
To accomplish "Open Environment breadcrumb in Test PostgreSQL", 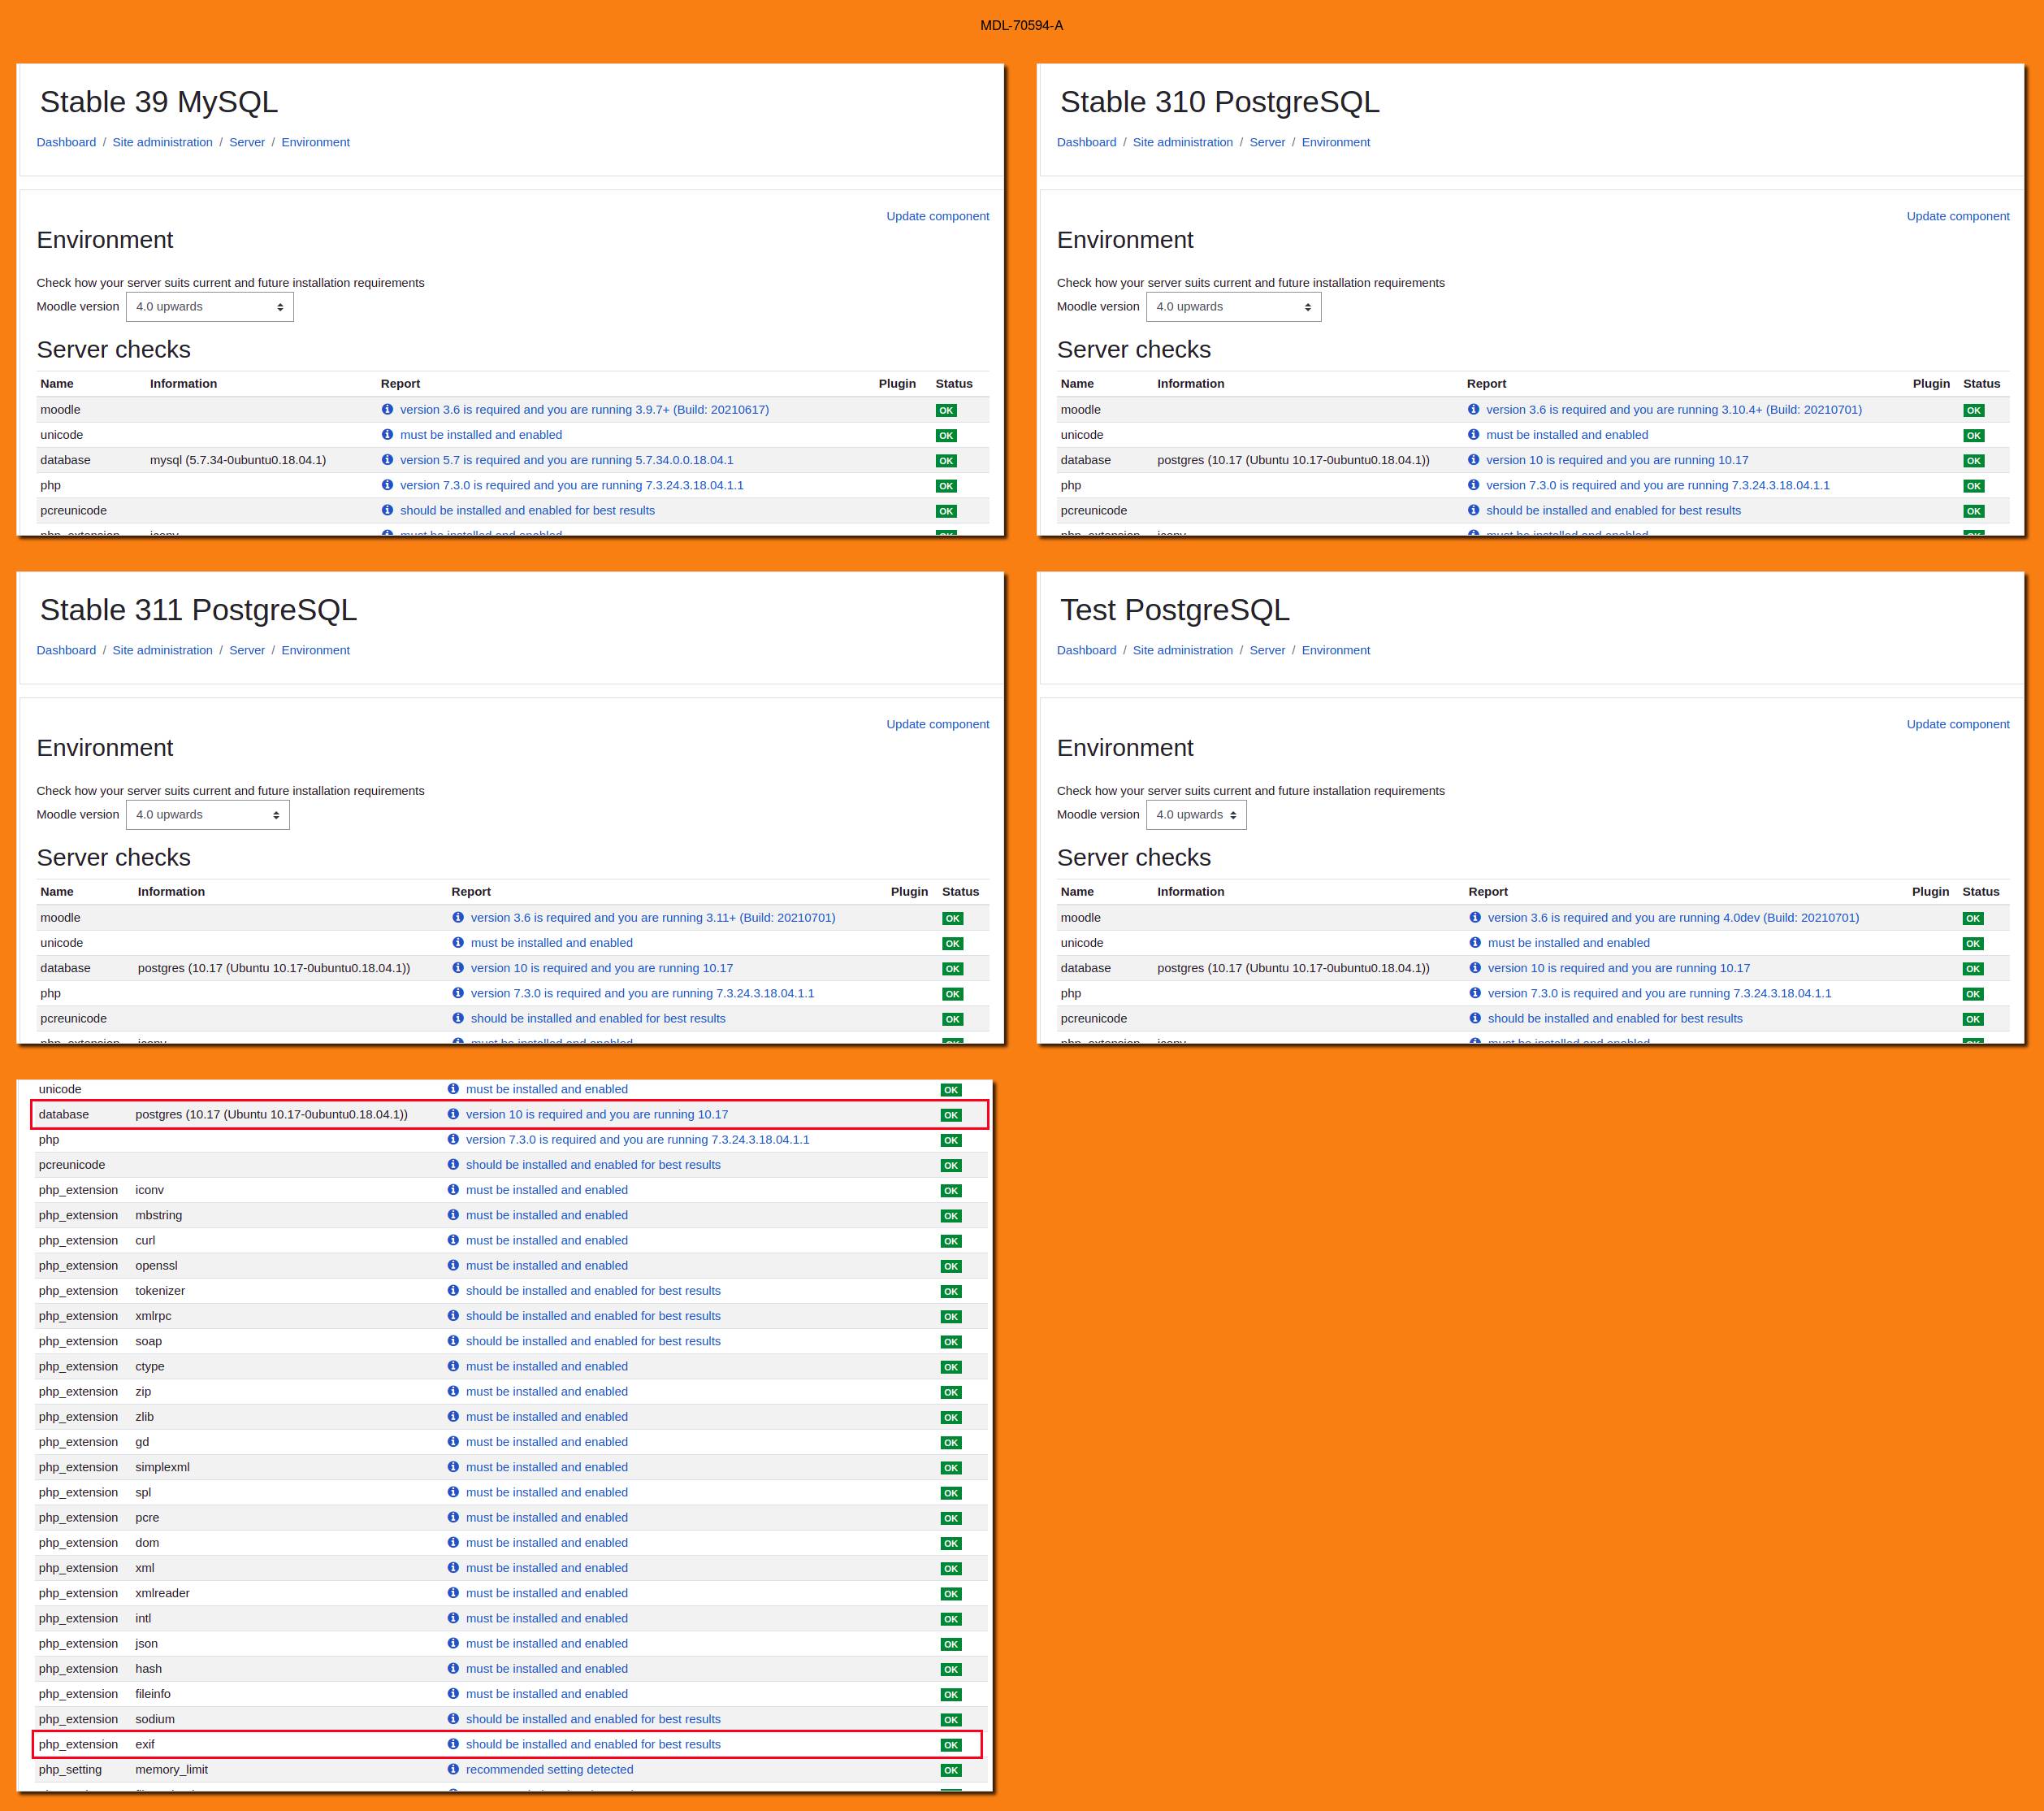I will click(x=1336, y=650).
